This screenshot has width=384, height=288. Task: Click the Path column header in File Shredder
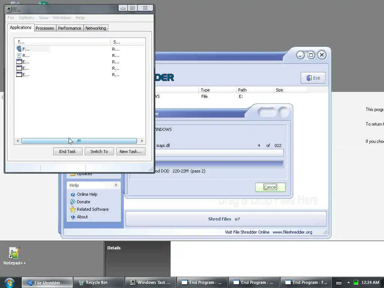tap(255, 90)
